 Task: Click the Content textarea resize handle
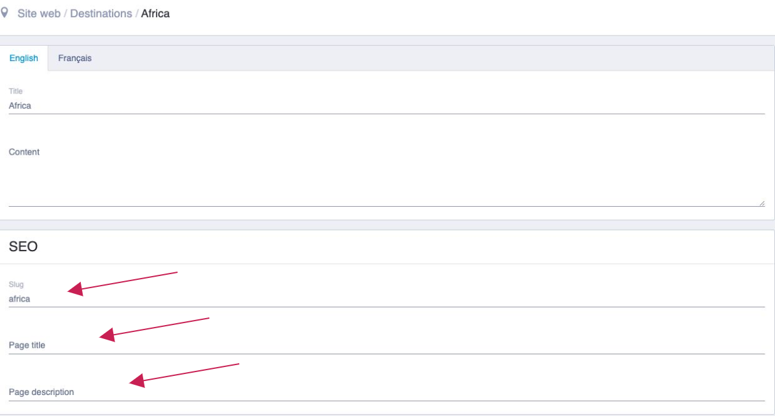point(762,203)
